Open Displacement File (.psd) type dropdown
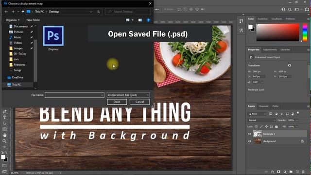Screen dimensions: 311x175 pos(128,95)
